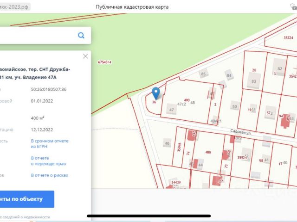The width and height of the screenshot is (297, 222).
Task: Click the Публичная кадастровая карта title
Action: tap(132, 7)
